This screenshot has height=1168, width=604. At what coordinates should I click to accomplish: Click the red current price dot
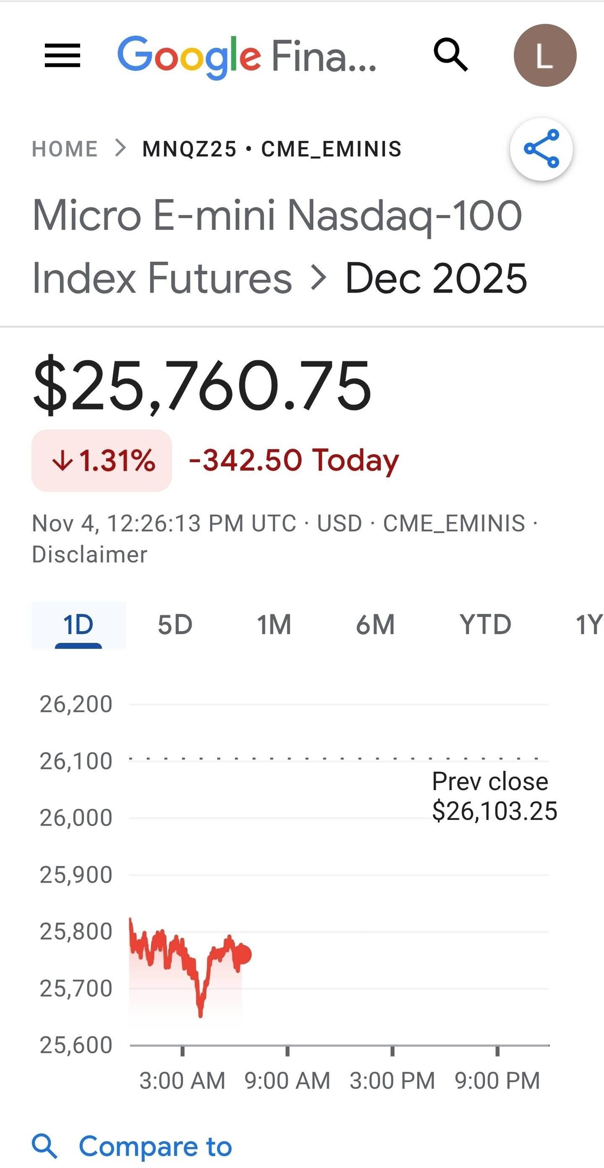[x=243, y=955]
